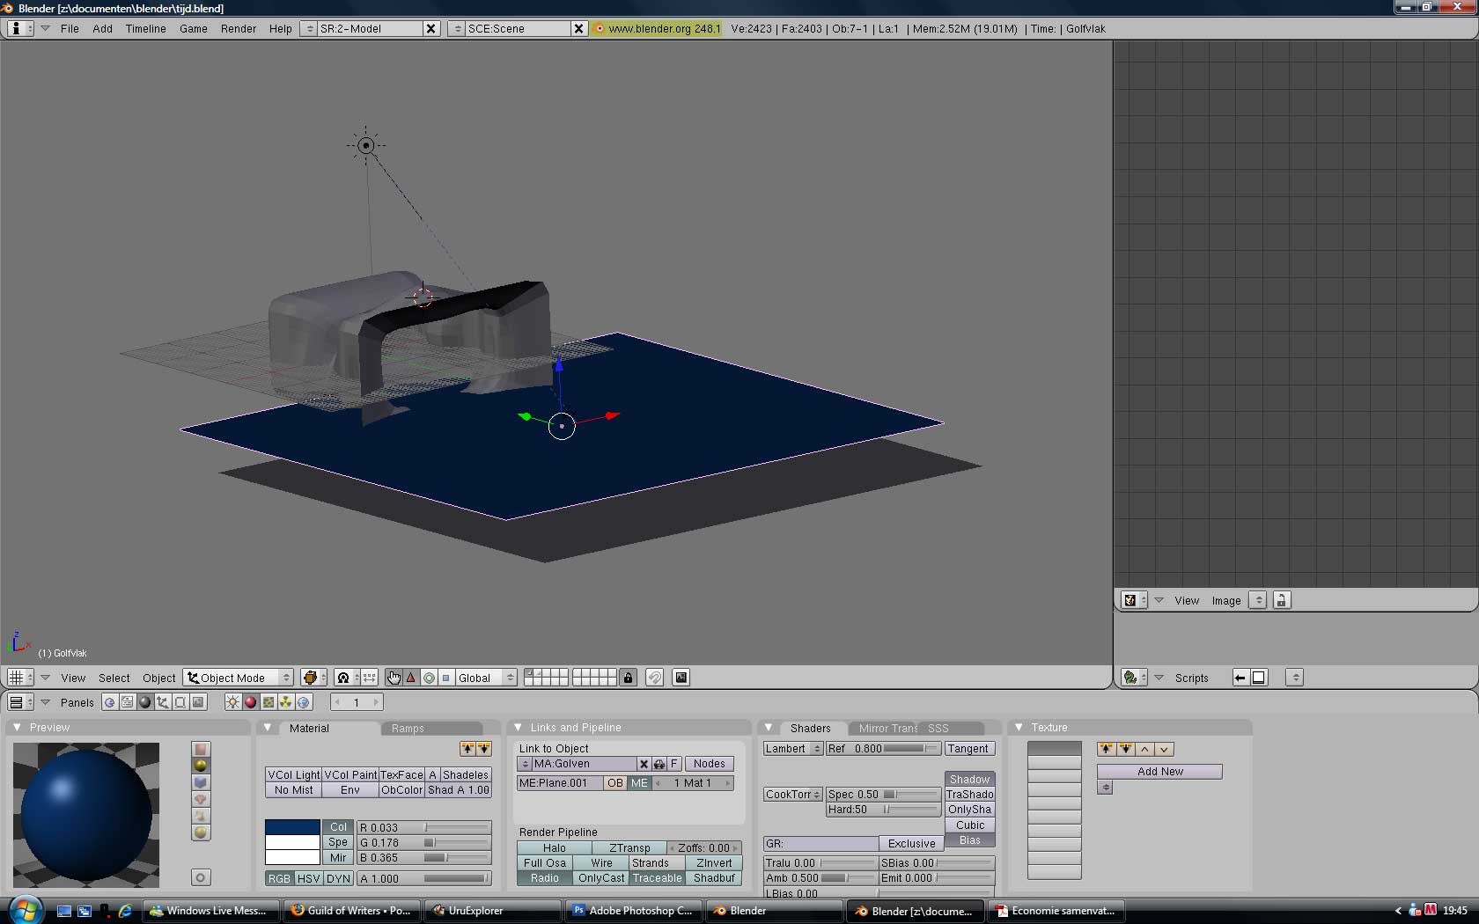Toggle the TexFace option

click(x=401, y=775)
